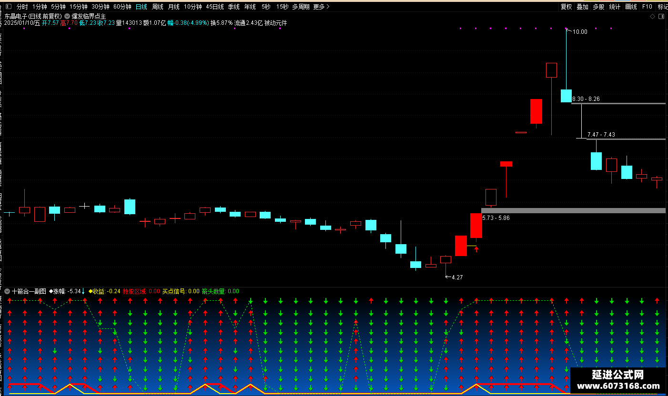Select the 60分钟 period tab
This screenshot has width=668, height=396.
pyautogui.click(x=122, y=7)
